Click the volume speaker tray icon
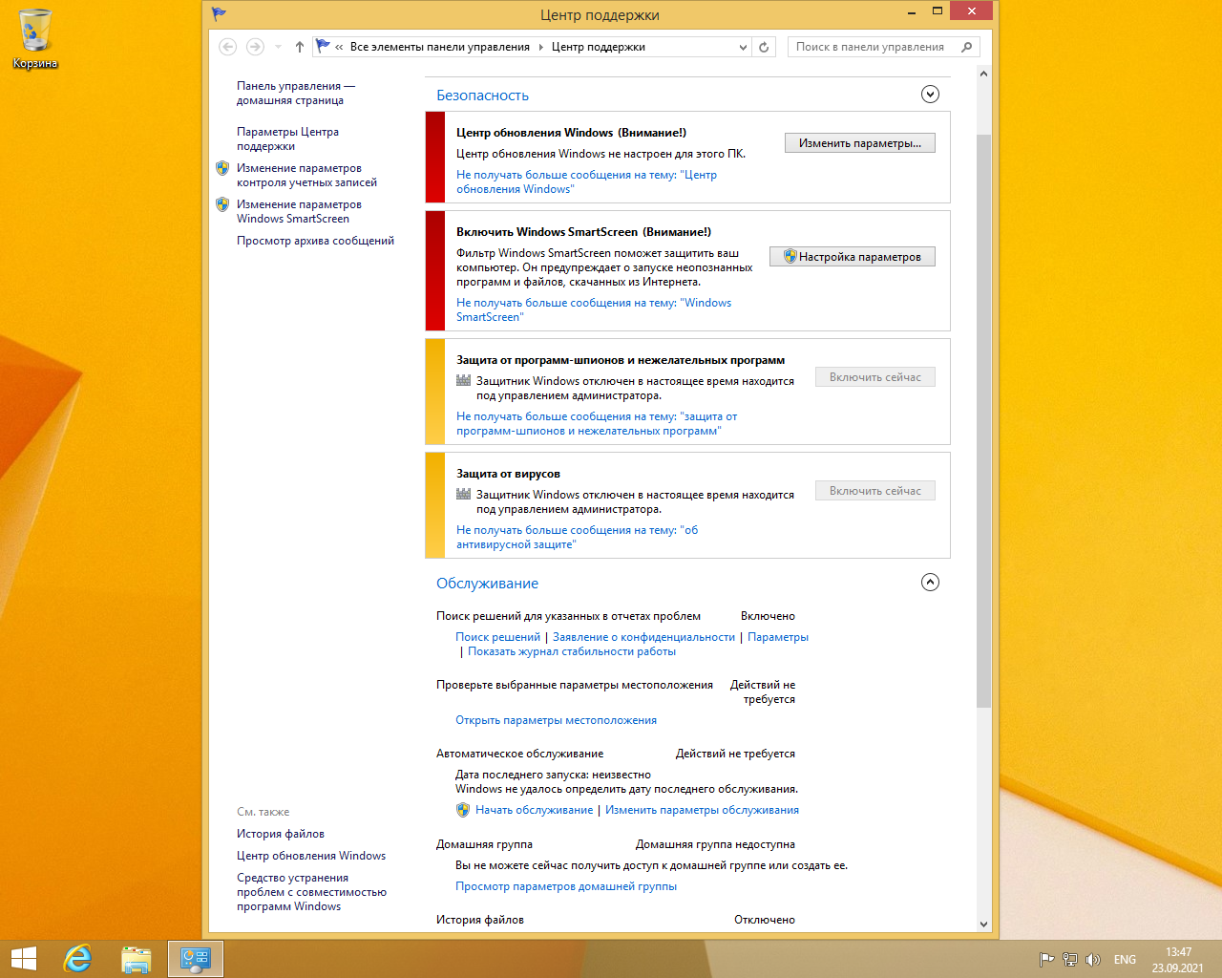The height and width of the screenshot is (978, 1222). 1093,959
